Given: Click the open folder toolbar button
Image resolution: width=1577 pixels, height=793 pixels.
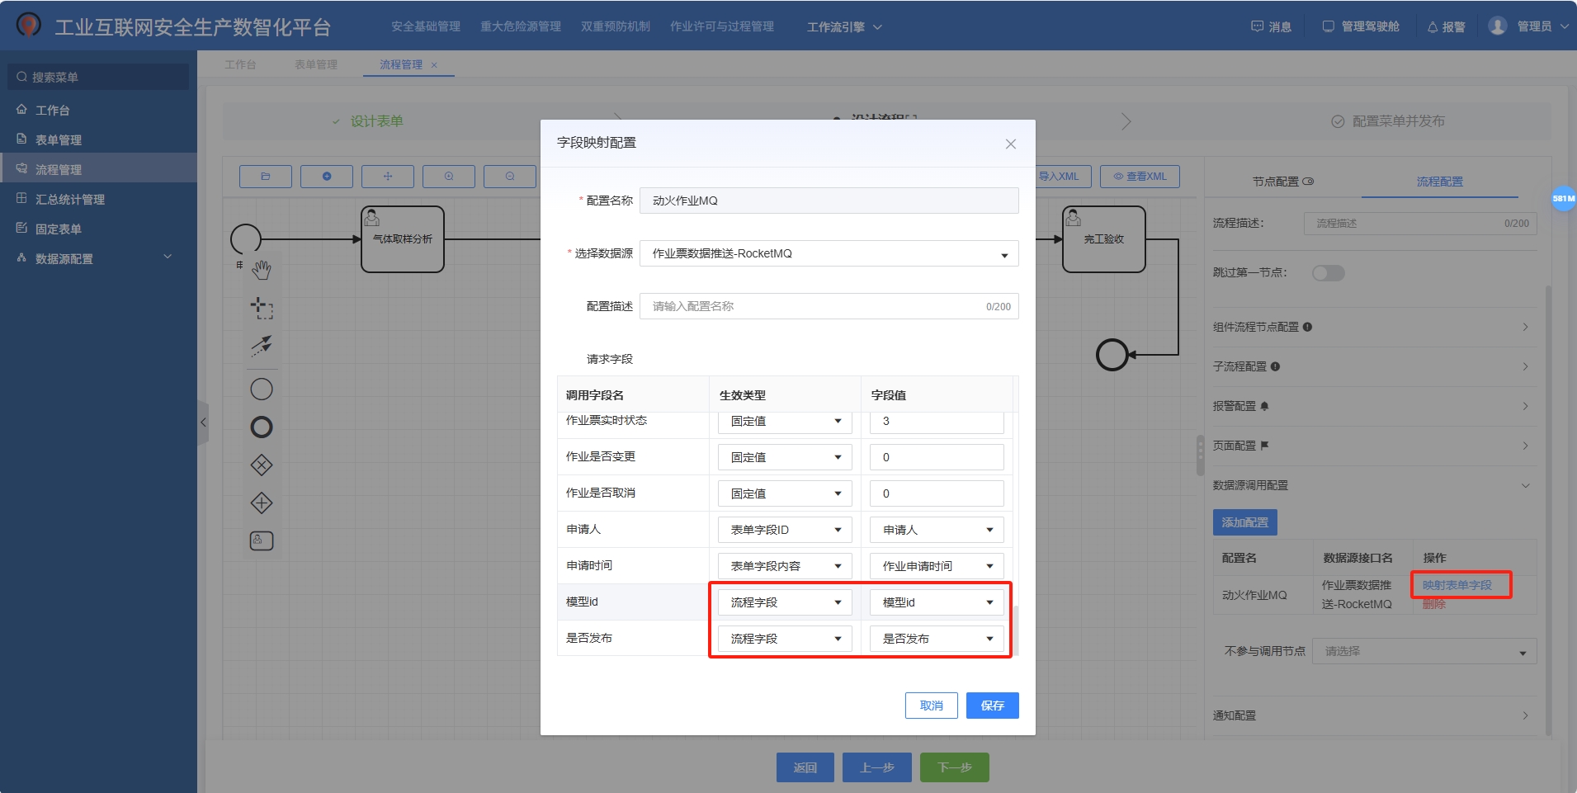Looking at the screenshot, I should pyautogui.click(x=266, y=177).
